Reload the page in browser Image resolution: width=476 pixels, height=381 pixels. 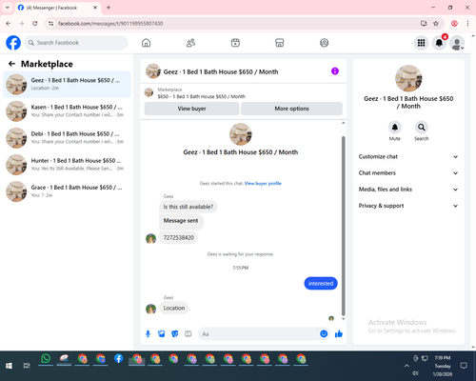click(x=35, y=23)
